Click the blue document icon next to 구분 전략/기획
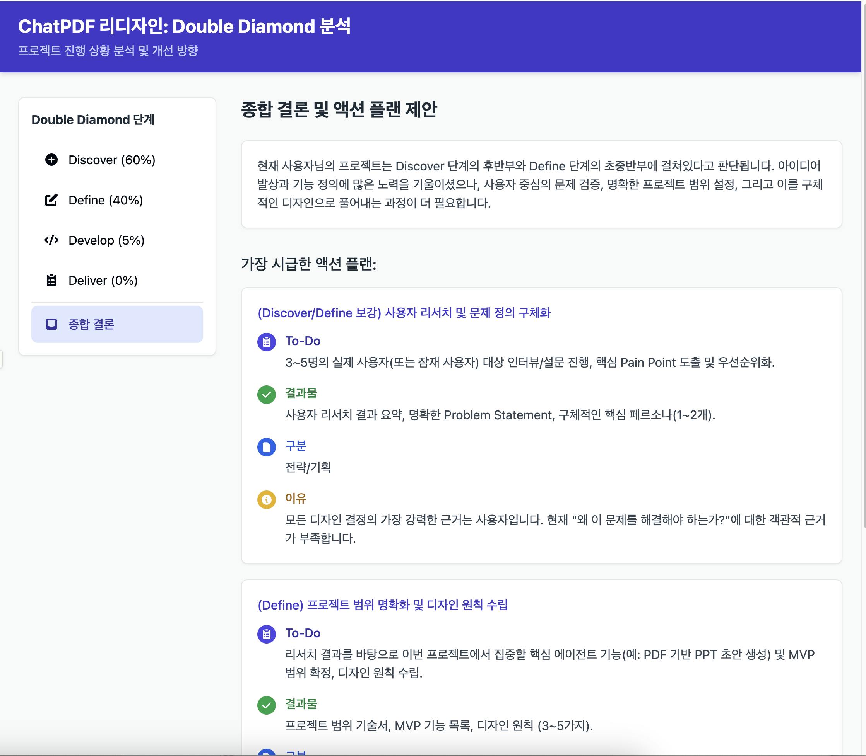 [x=267, y=447]
